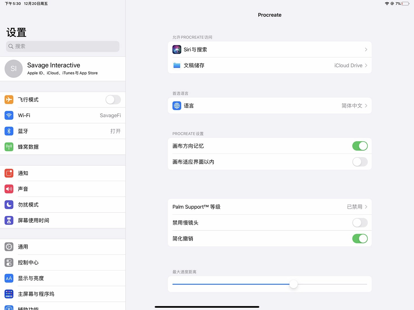Screen dimensions: 414x310
Task: Select the Bluetooth icon
Action: pos(9,131)
